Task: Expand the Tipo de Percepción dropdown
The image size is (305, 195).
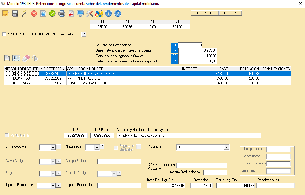Action: 53,186
